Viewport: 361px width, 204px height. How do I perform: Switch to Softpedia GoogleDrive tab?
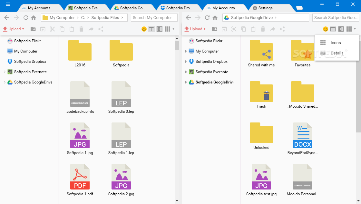(132, 8)
